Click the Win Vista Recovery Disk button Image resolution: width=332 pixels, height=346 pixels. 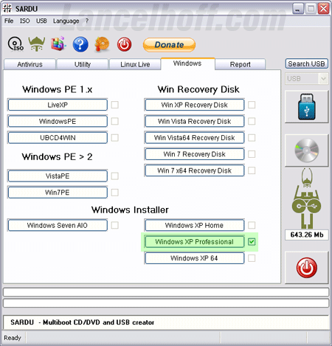[195, 121]
